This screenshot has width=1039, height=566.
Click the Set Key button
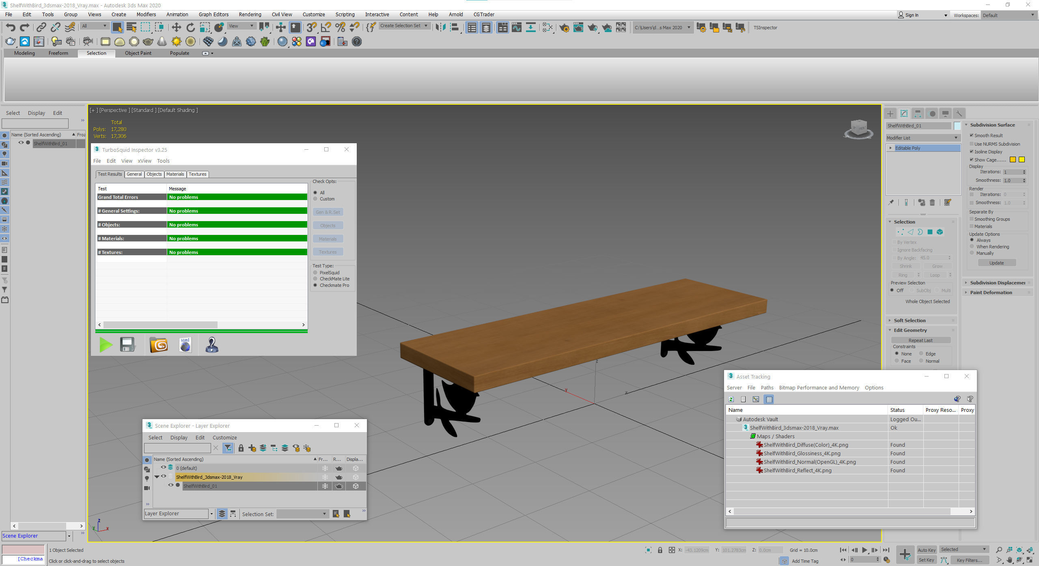coord(927,560)
